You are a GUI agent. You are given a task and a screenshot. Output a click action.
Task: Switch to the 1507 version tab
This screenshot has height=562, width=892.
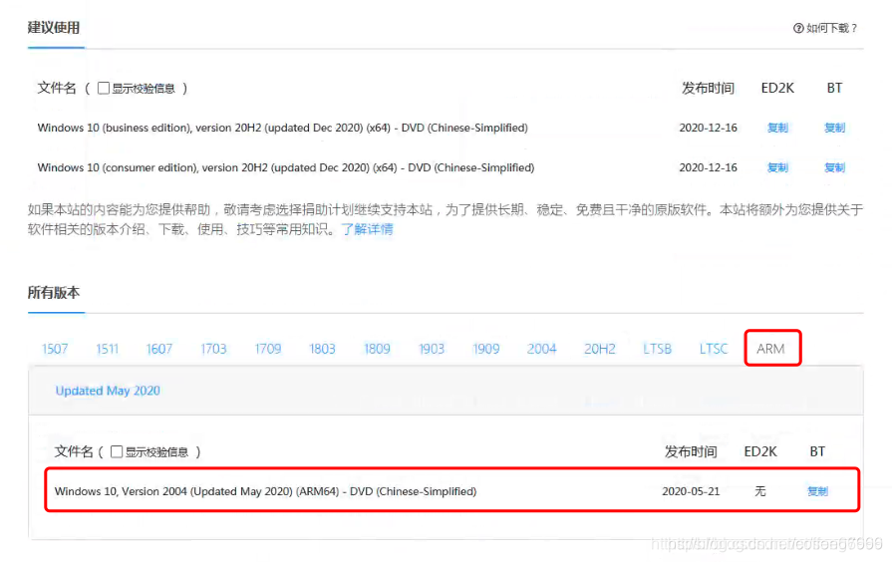point(55,349)
